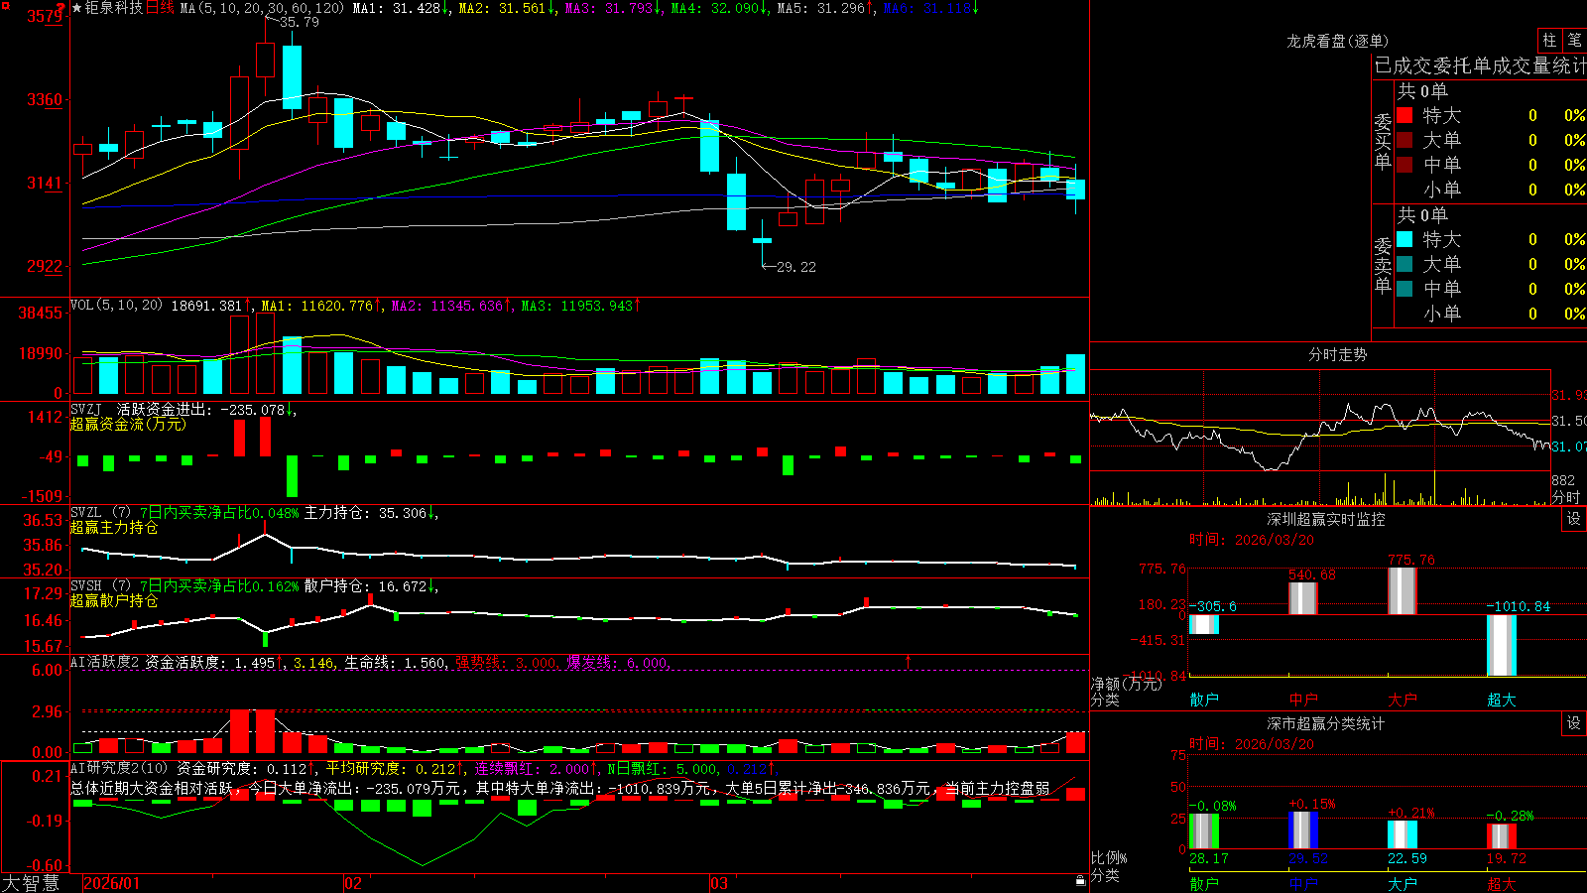1587x893 pixels.
Task: Click the 连续飘红: 2.000 label
Action: (532, 768)
